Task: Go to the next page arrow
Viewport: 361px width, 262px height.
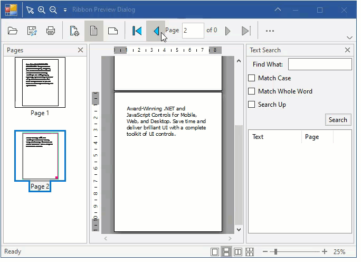Action: click(x=228, y=31)
